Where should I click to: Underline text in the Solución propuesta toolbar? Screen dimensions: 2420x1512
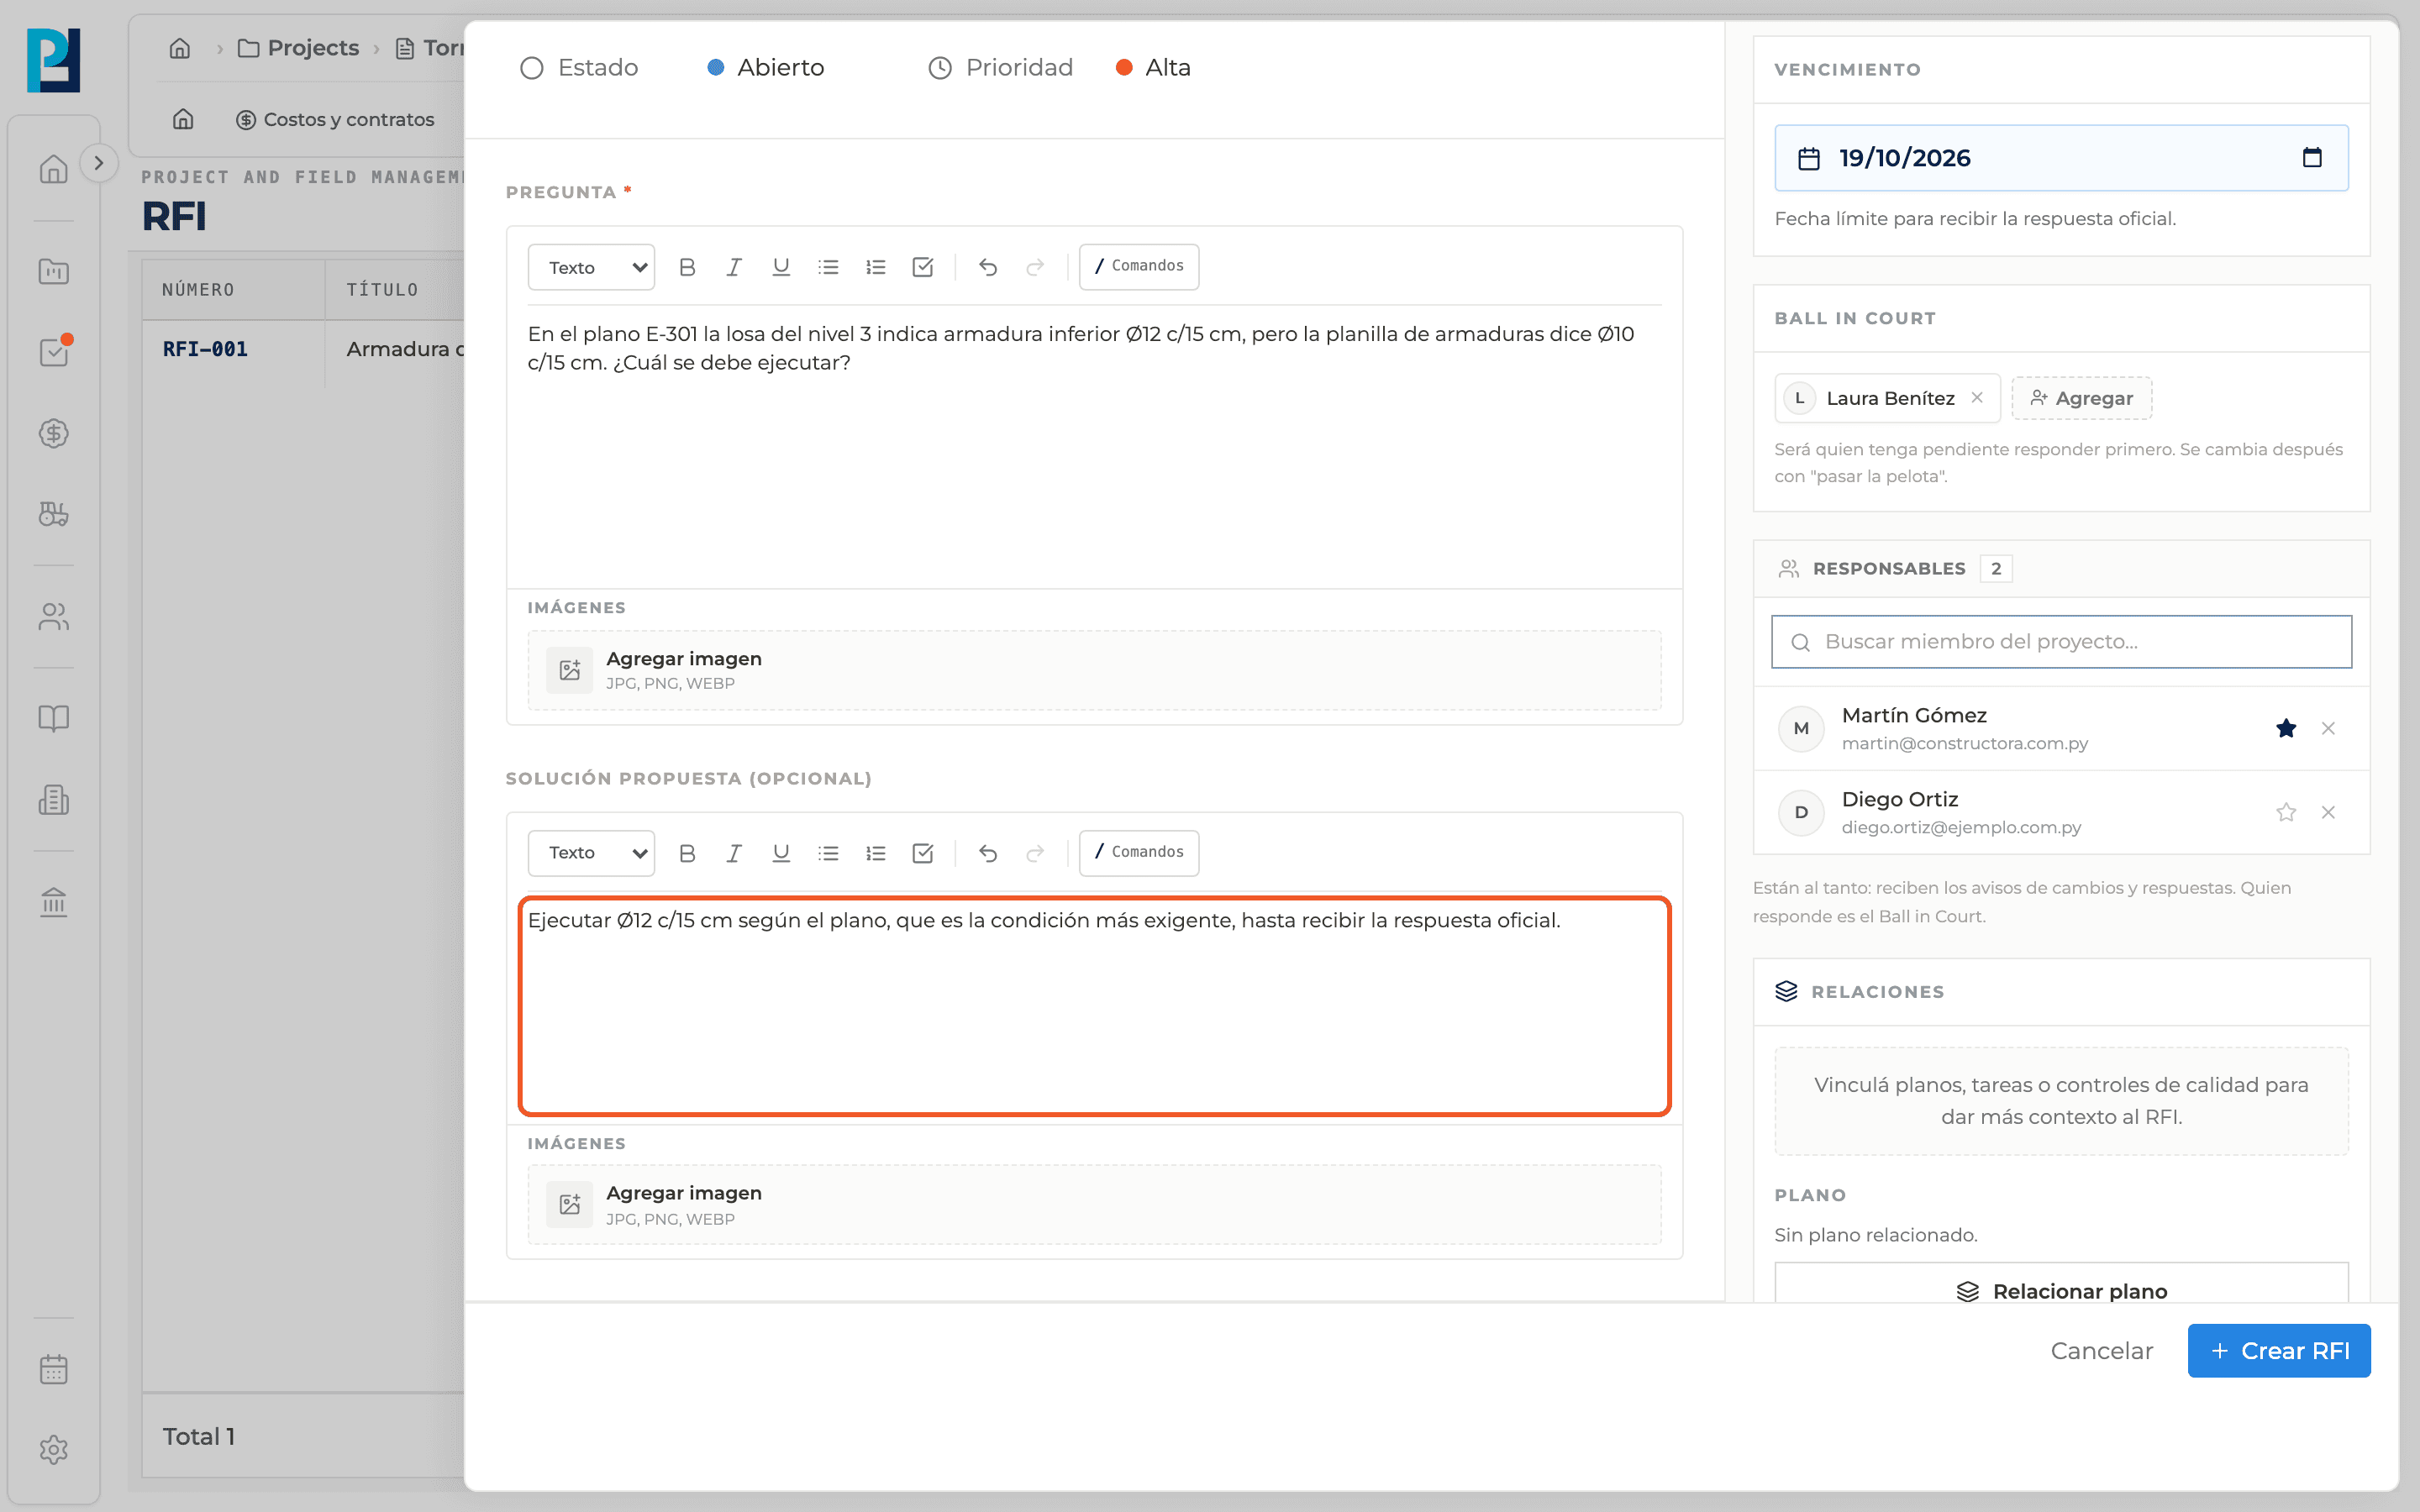[781, 853]
